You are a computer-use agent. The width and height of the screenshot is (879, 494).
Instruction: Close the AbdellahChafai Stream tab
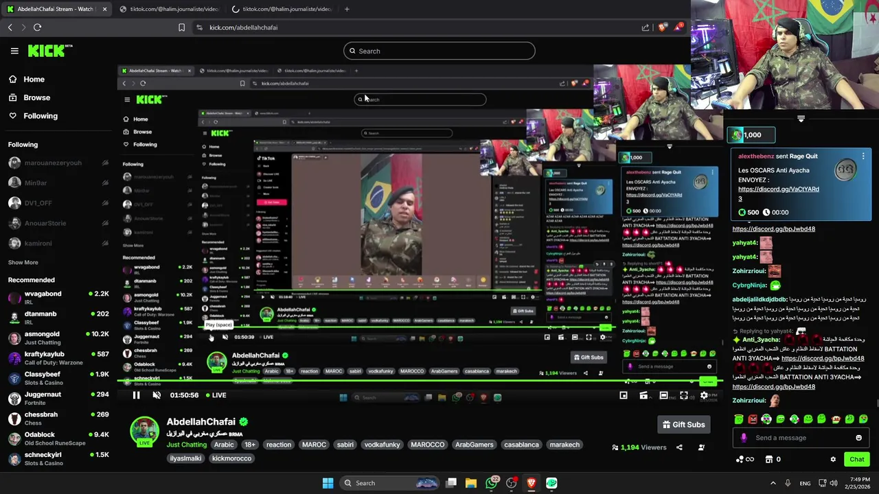[104, 9]
